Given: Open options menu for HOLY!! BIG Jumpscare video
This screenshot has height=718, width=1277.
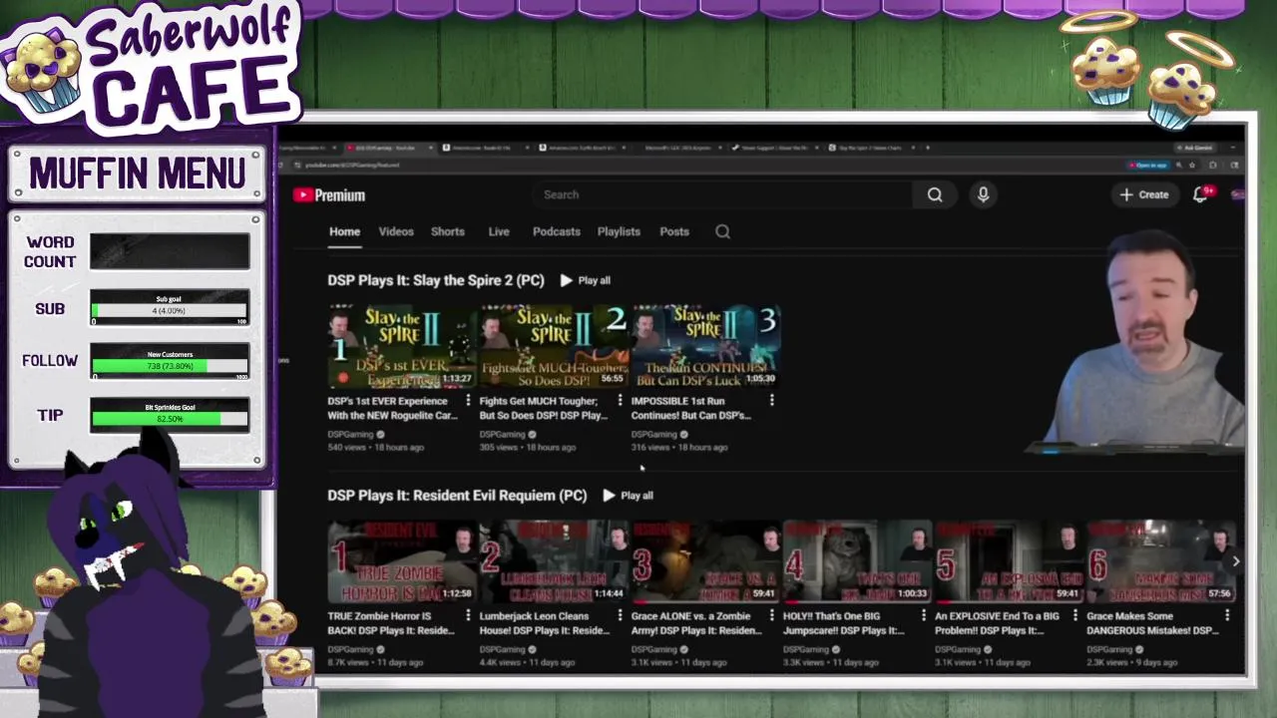Looking at the screenshot, I should 923,616.
